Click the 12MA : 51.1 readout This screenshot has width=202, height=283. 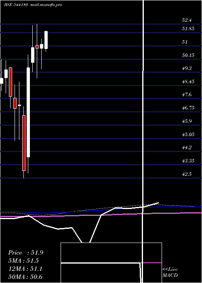tap(25, 269)
